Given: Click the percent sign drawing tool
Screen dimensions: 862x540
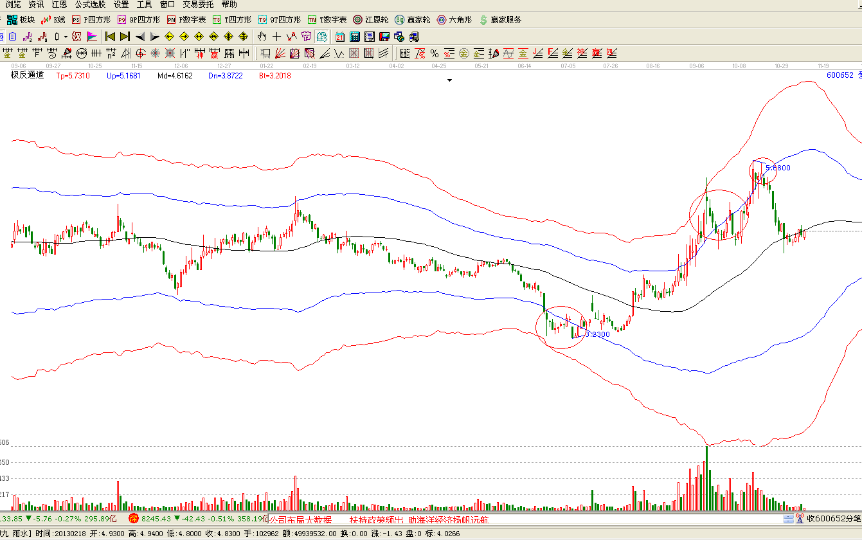Looking at the screenshot, I should [435, 53].
